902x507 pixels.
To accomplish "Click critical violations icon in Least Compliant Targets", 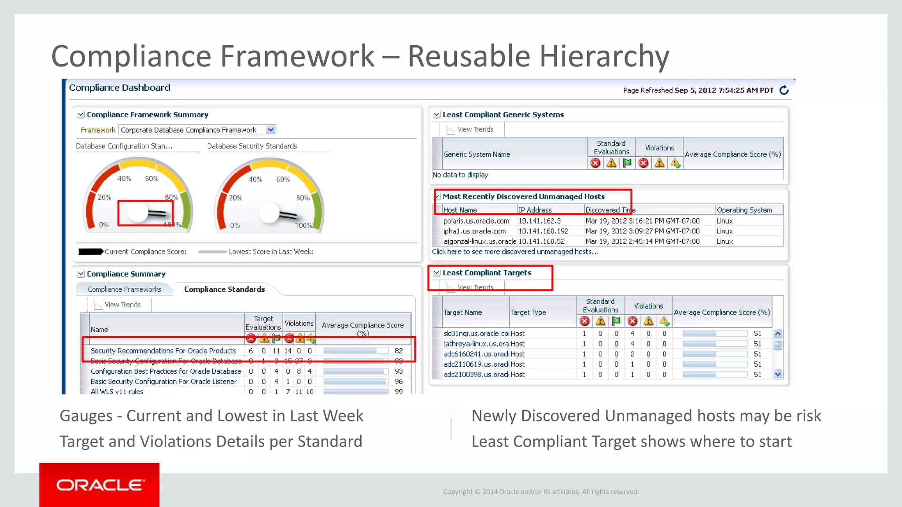I will 632,321.
